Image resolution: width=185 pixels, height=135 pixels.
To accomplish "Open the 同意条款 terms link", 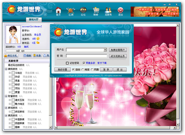I will [x=90, y=63].
